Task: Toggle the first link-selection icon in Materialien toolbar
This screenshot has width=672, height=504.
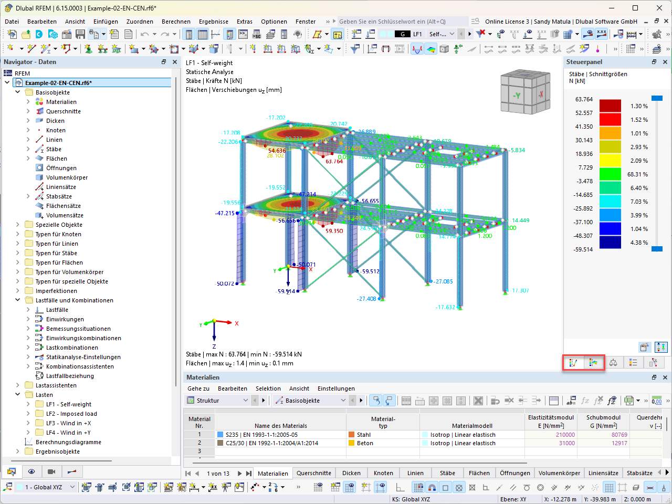Action: [x=376, y=401]
